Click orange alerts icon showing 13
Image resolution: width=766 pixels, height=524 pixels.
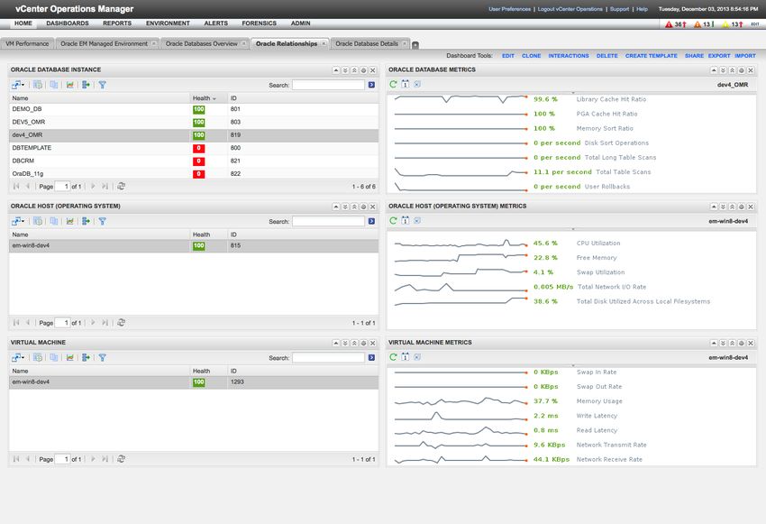tap(698, 24)
